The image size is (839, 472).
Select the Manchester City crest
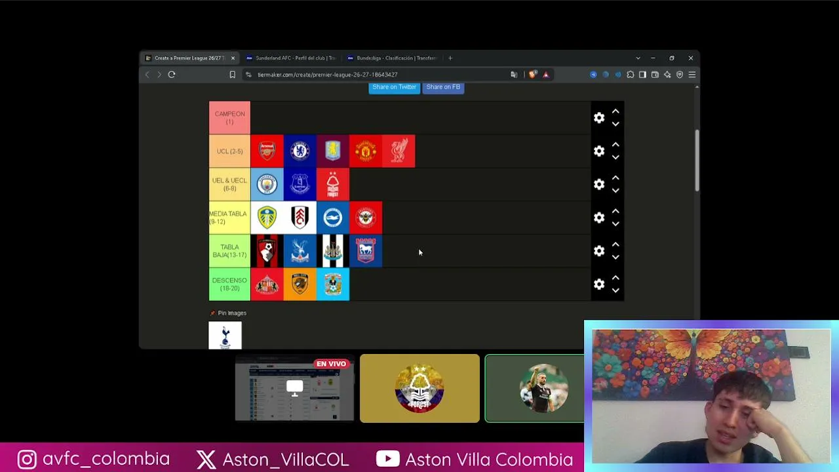pyautogui.click(x=267, y=184)
